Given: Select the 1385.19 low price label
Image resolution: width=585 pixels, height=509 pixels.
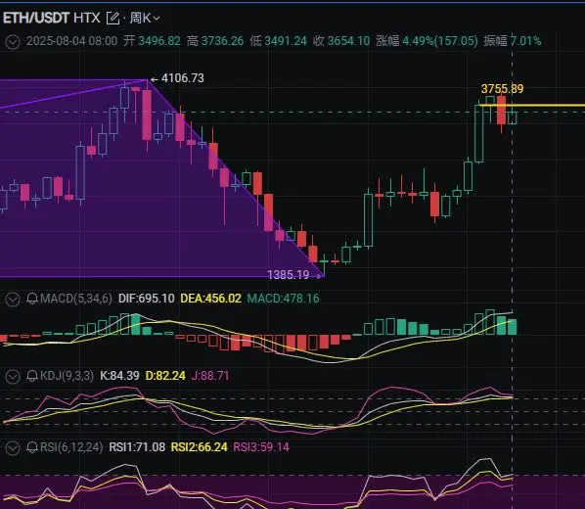Looking at the screenshot, I should point(289,275).
